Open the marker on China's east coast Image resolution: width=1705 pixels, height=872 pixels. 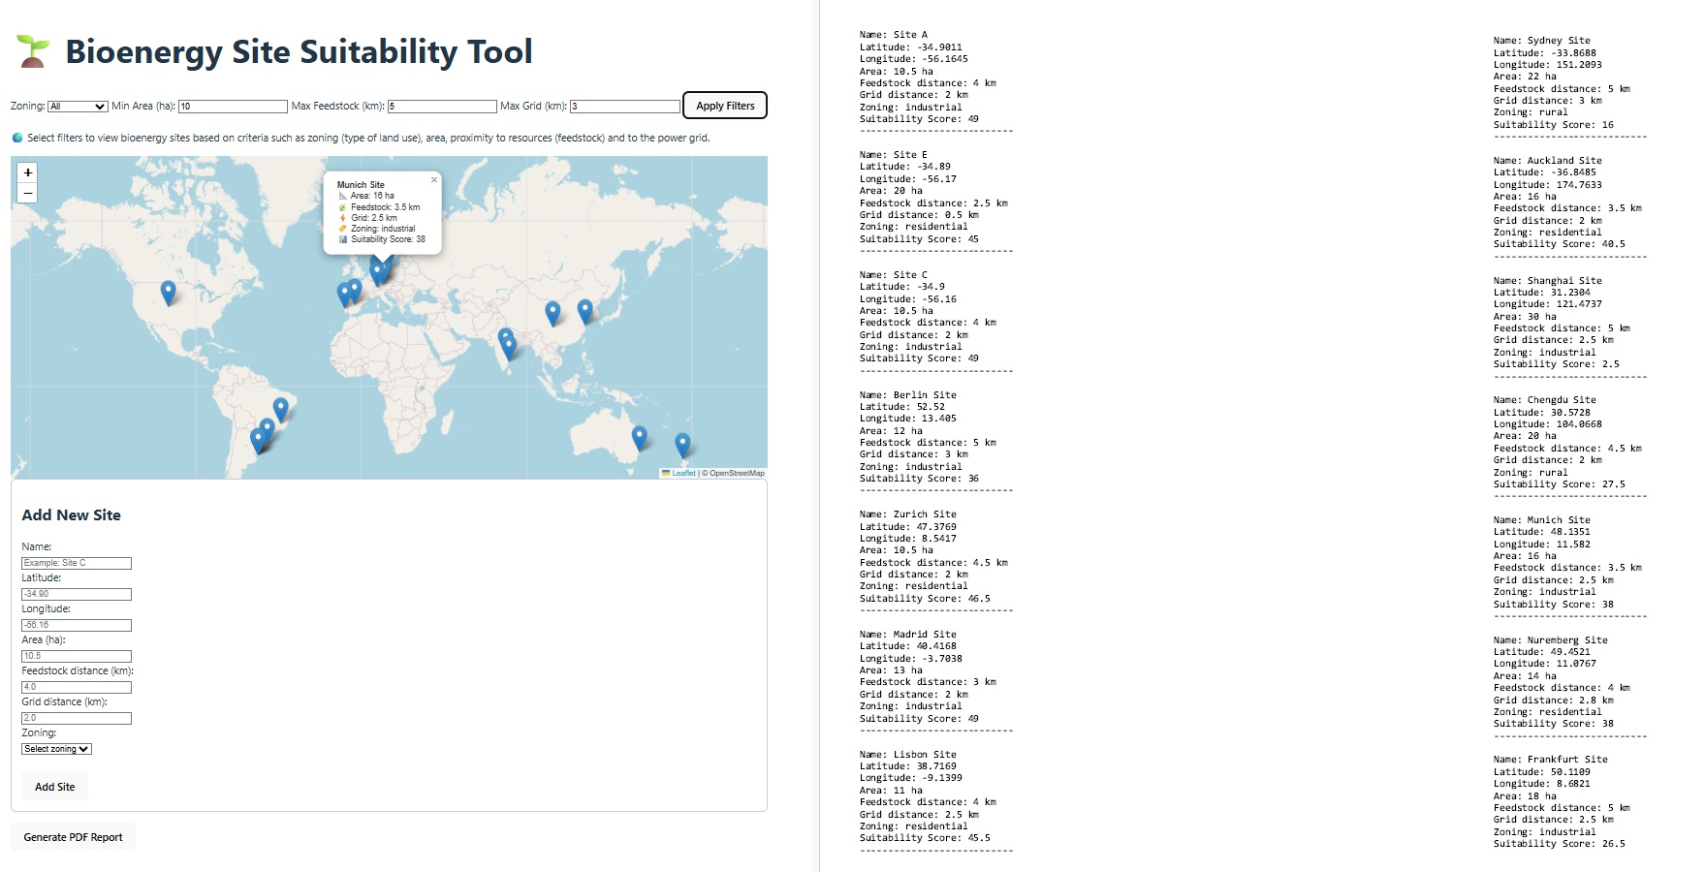coord(584,309)
